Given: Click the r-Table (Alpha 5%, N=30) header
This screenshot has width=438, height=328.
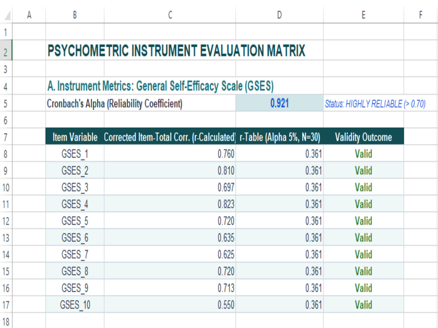Looking at the screenshot, I should [279, 137].
